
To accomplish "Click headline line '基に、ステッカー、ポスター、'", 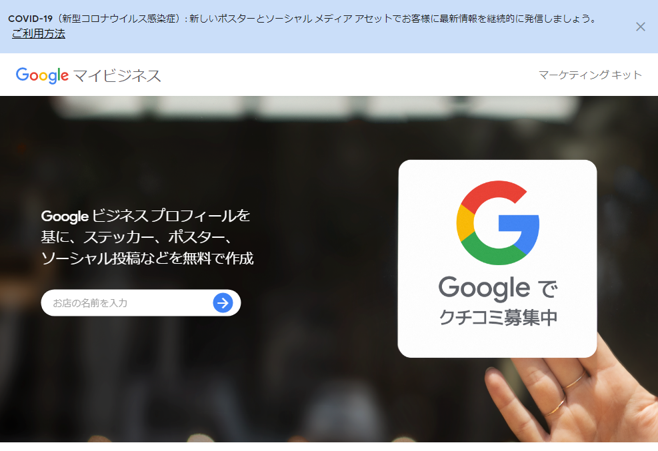I will pos(137,236).
